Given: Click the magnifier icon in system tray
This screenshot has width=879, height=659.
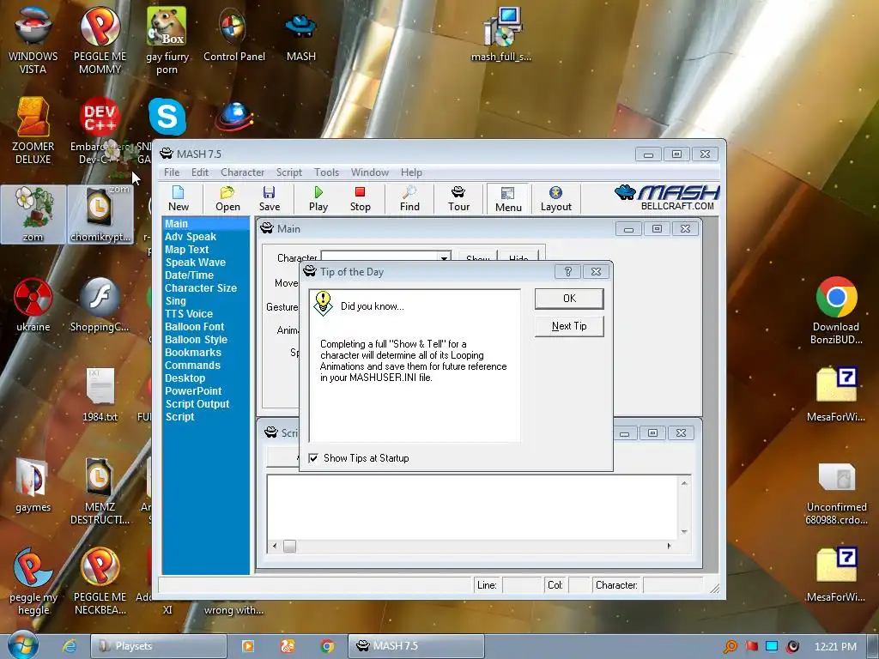Looking at the screenshot, I should click(730, 646).
